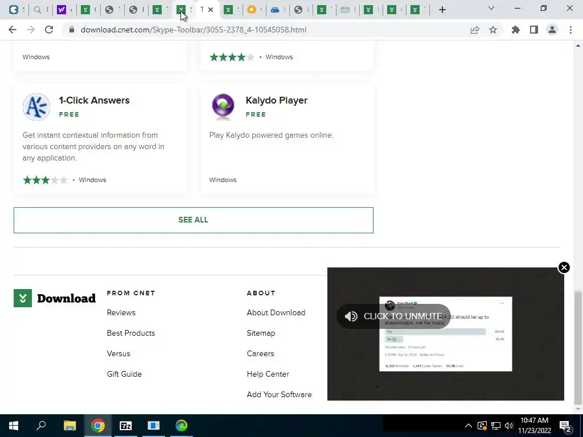The width and height of the screenshot is (583, 437).
Task: Expand the tab search dropdown
Action: click(491, 8)
